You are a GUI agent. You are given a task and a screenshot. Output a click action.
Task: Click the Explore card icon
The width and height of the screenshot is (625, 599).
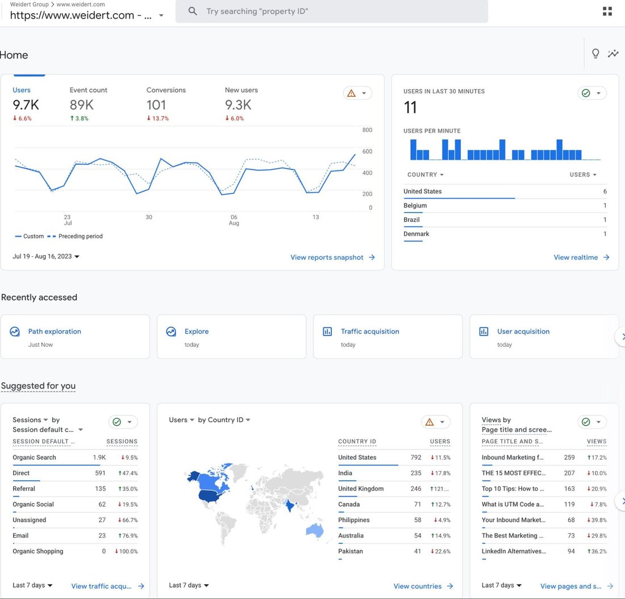171,331
